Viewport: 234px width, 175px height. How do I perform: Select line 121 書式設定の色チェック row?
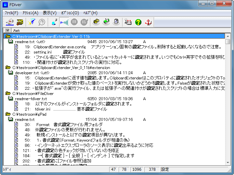pyautogui.click(x=114, y=150)
